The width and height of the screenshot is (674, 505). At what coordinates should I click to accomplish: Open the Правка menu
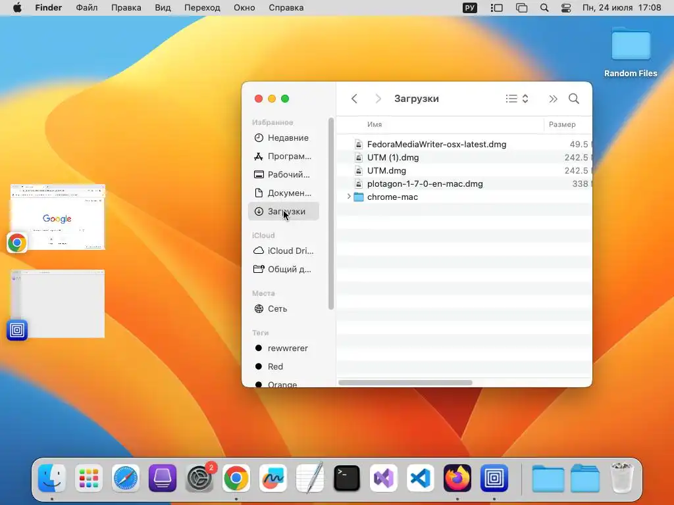coord(126,8)
